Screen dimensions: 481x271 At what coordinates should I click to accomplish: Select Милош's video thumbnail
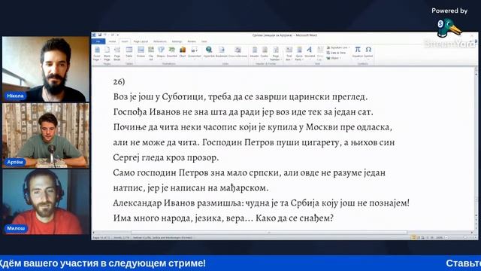click(46, 202)
